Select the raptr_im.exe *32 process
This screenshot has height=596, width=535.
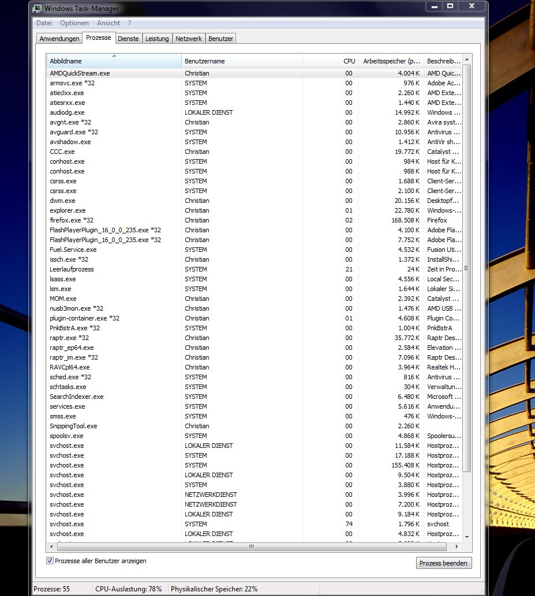pos(255,357)
